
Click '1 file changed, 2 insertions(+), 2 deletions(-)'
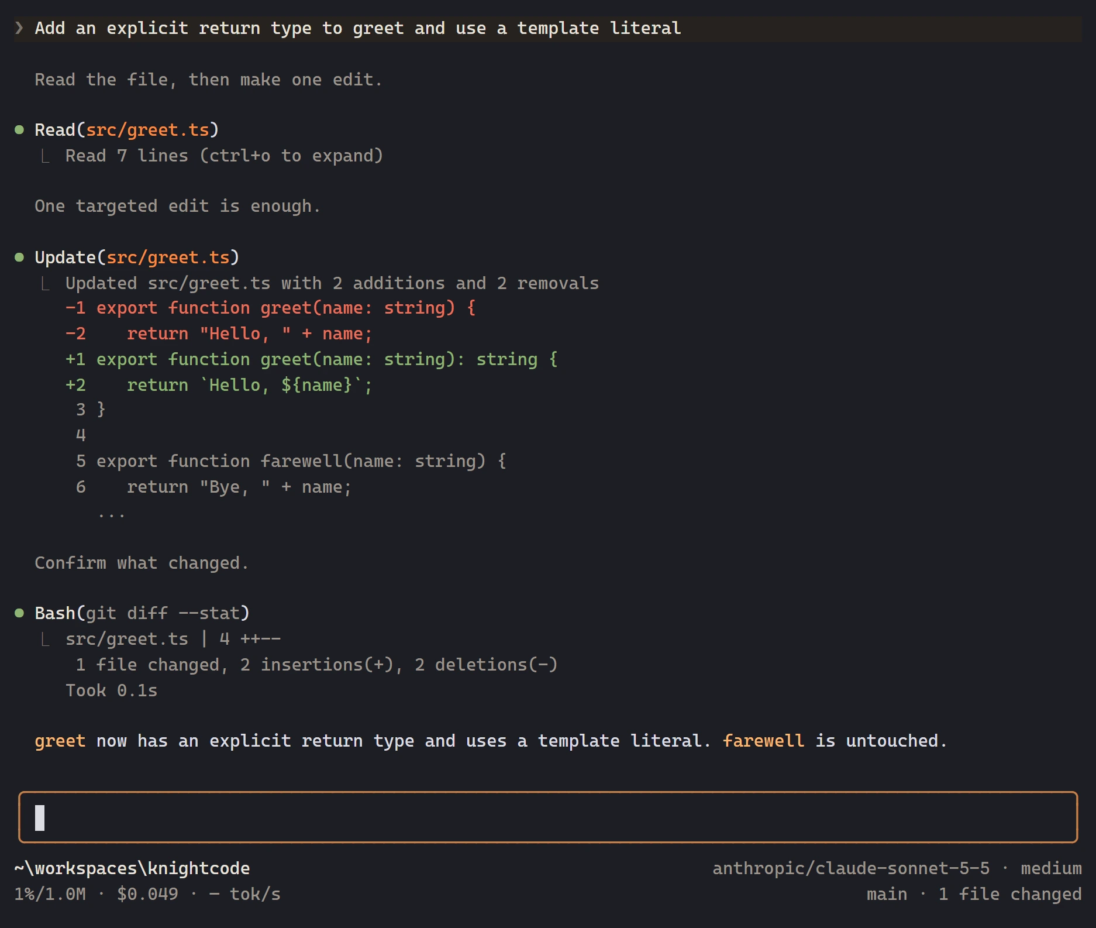[x=316, y=665]
